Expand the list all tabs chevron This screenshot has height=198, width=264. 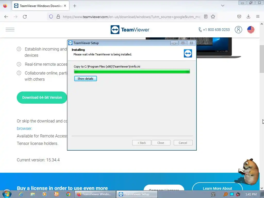[x=222, y=6]
